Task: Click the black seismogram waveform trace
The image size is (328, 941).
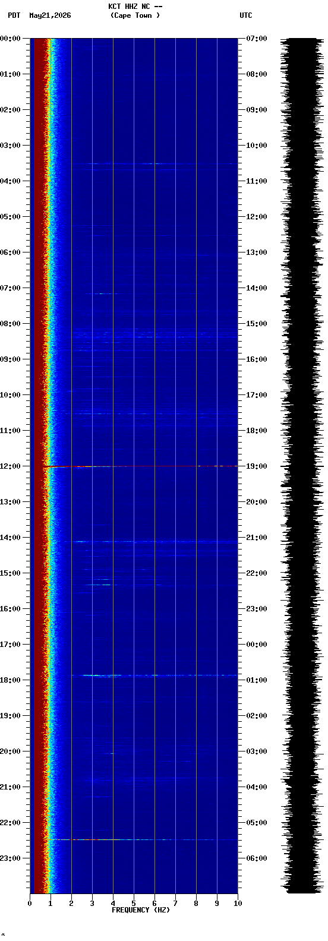Action: point(302,466)
